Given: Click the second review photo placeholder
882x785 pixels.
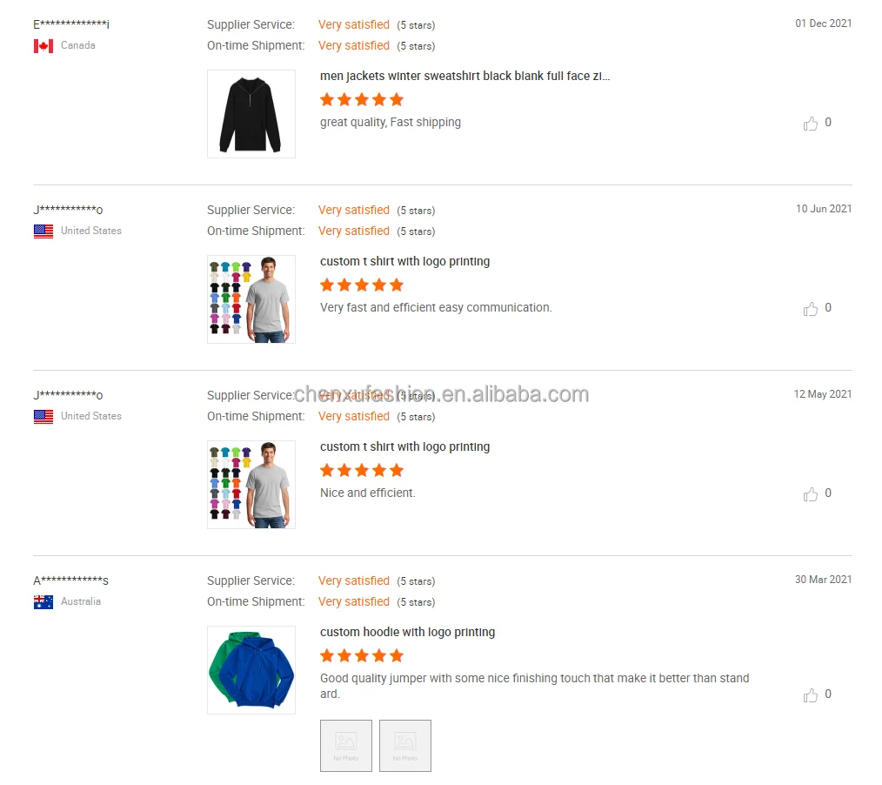Looking at the screenshot, I should 405,746.
